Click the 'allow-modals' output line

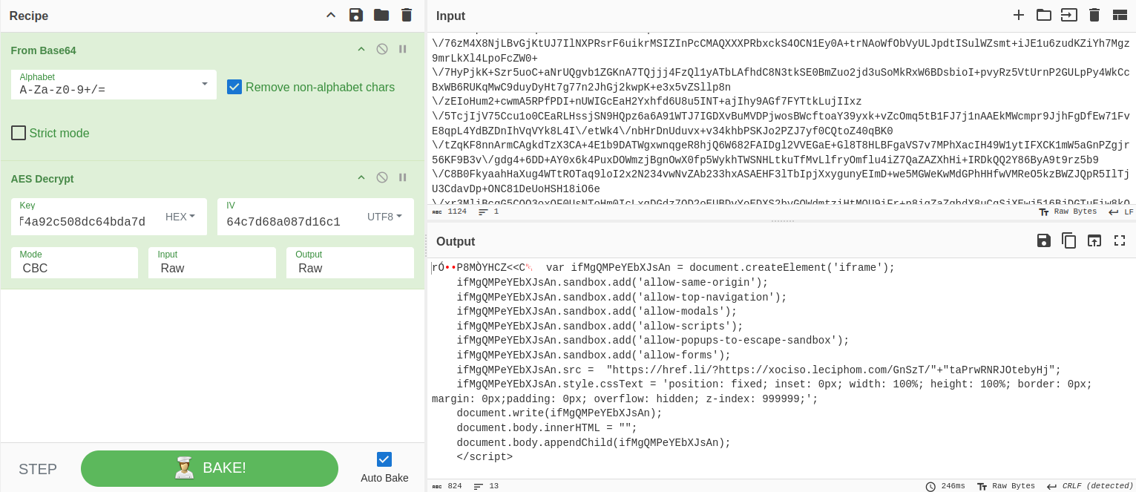(597, 312)
